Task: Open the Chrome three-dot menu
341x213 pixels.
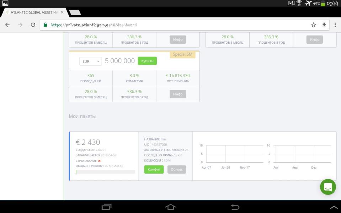Action: pyautogui.click(x=335, y=25)
